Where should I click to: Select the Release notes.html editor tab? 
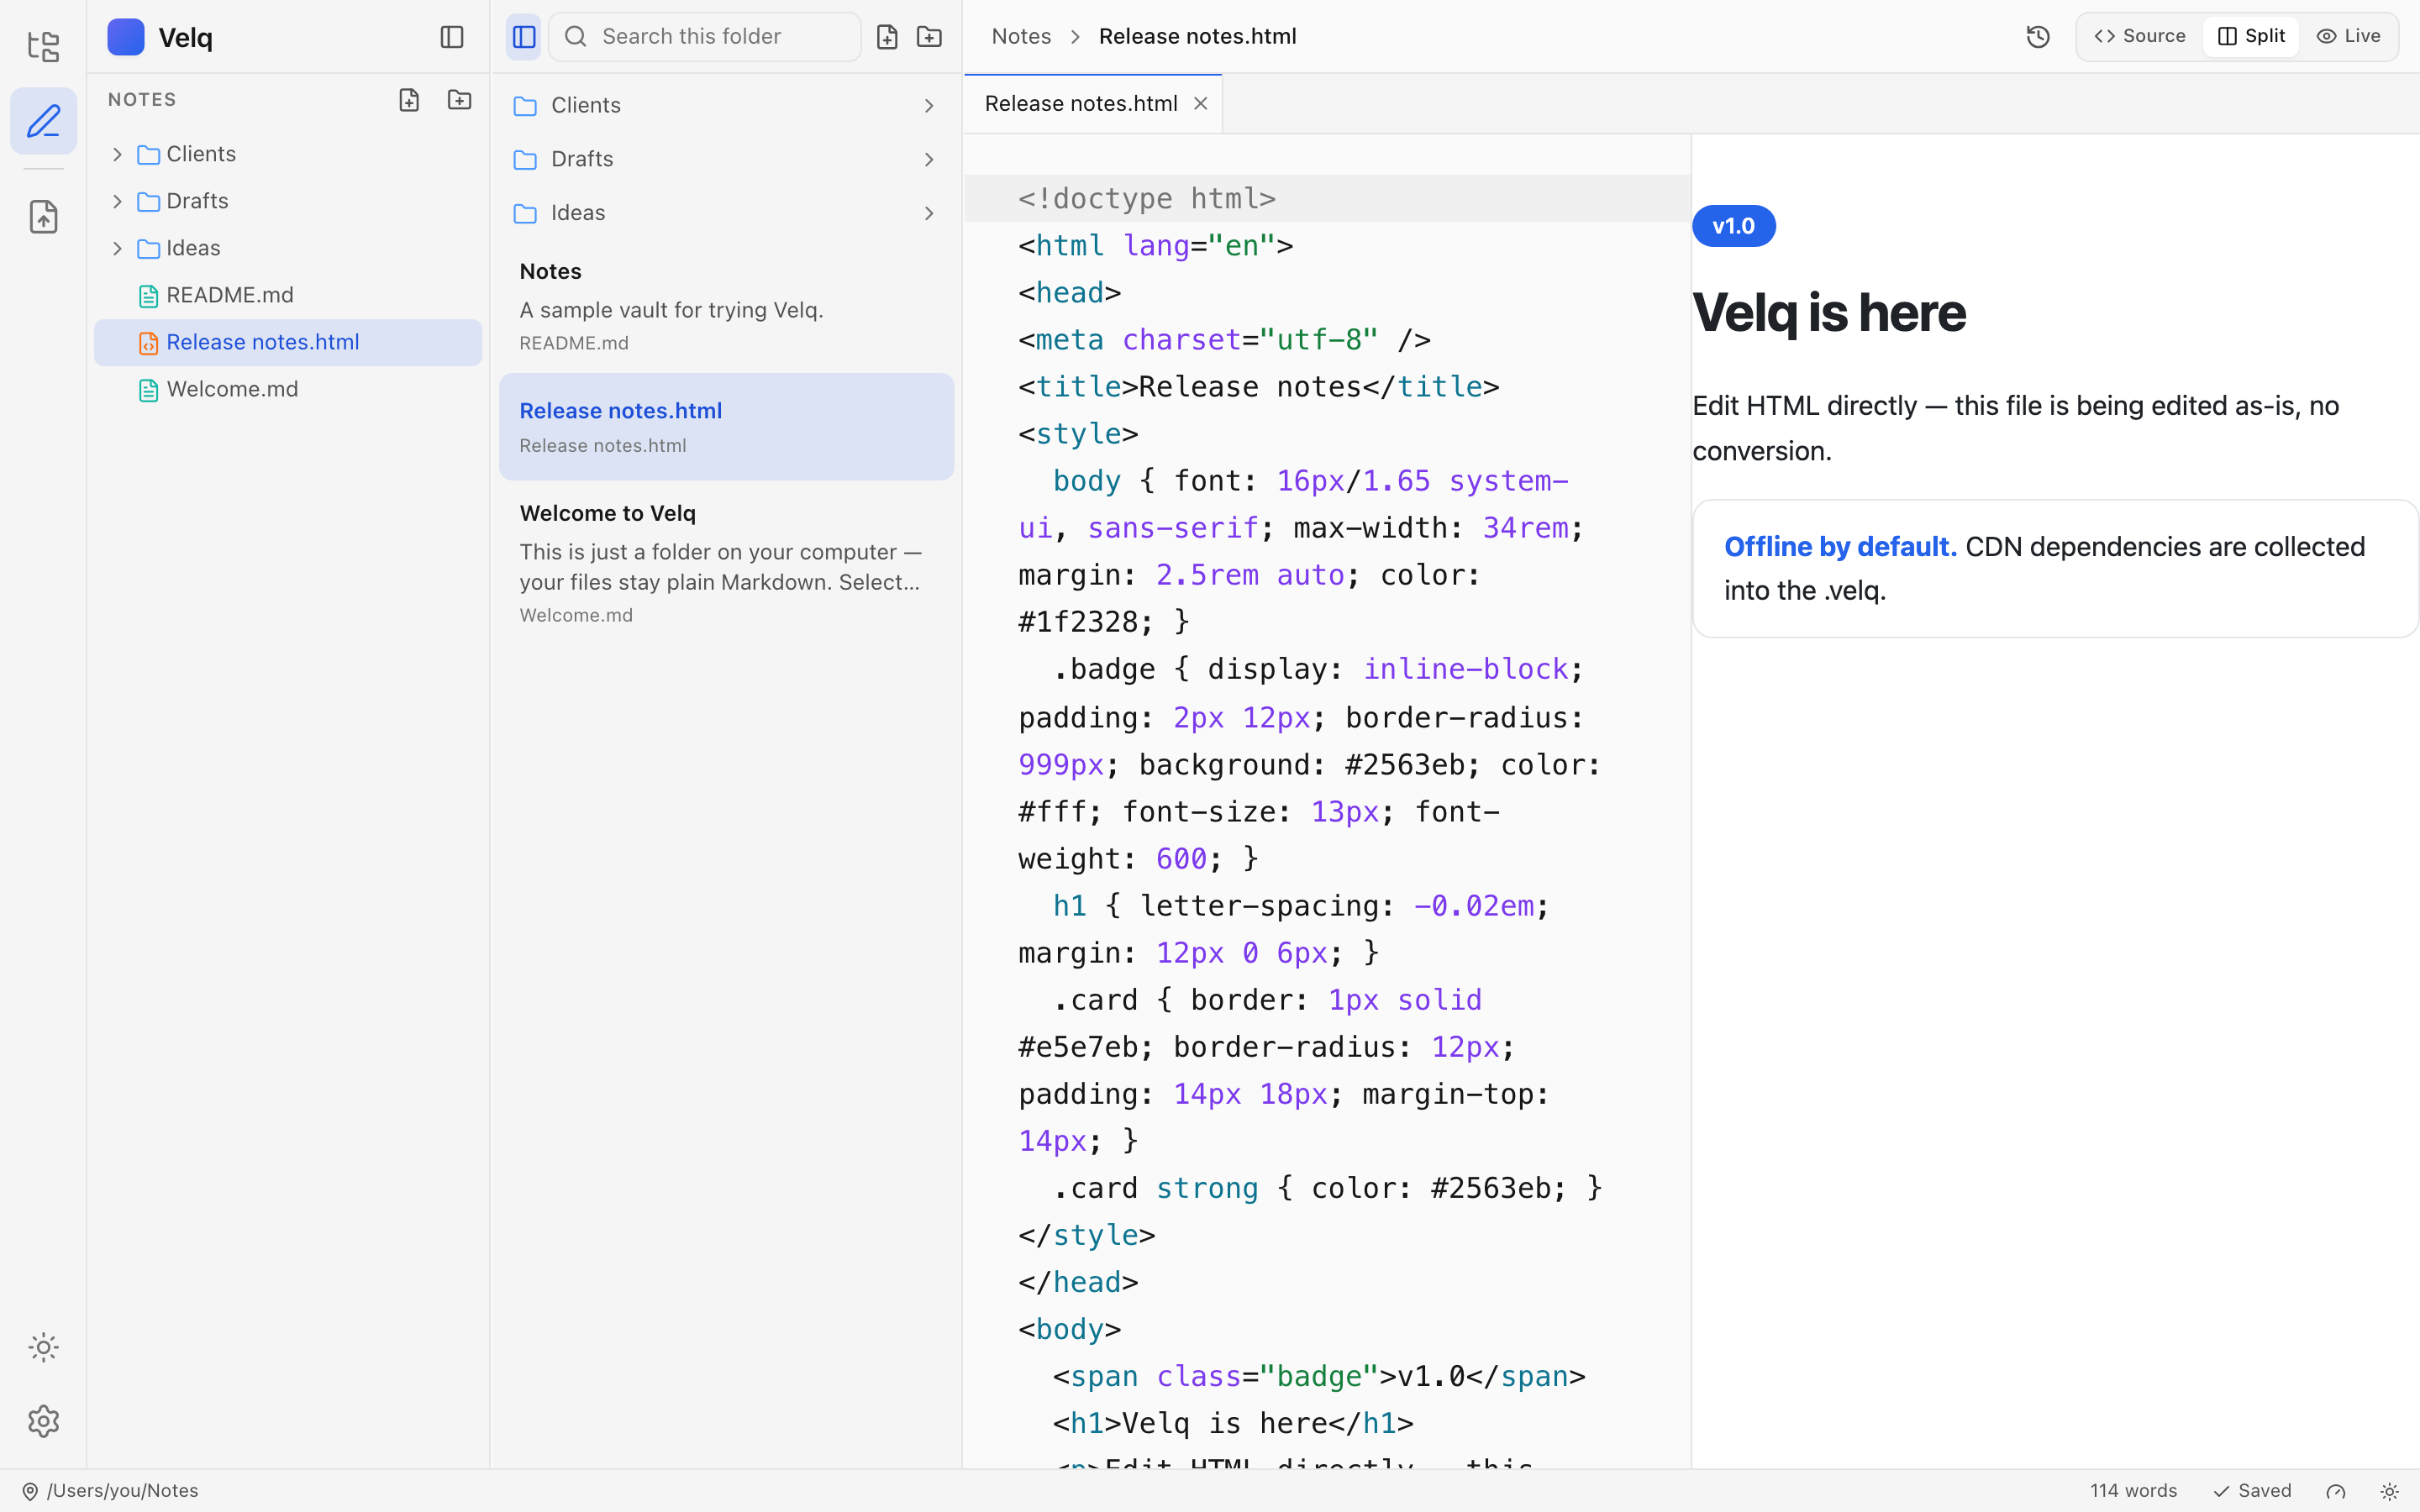pyautogui.click(x=1093, y=104)
